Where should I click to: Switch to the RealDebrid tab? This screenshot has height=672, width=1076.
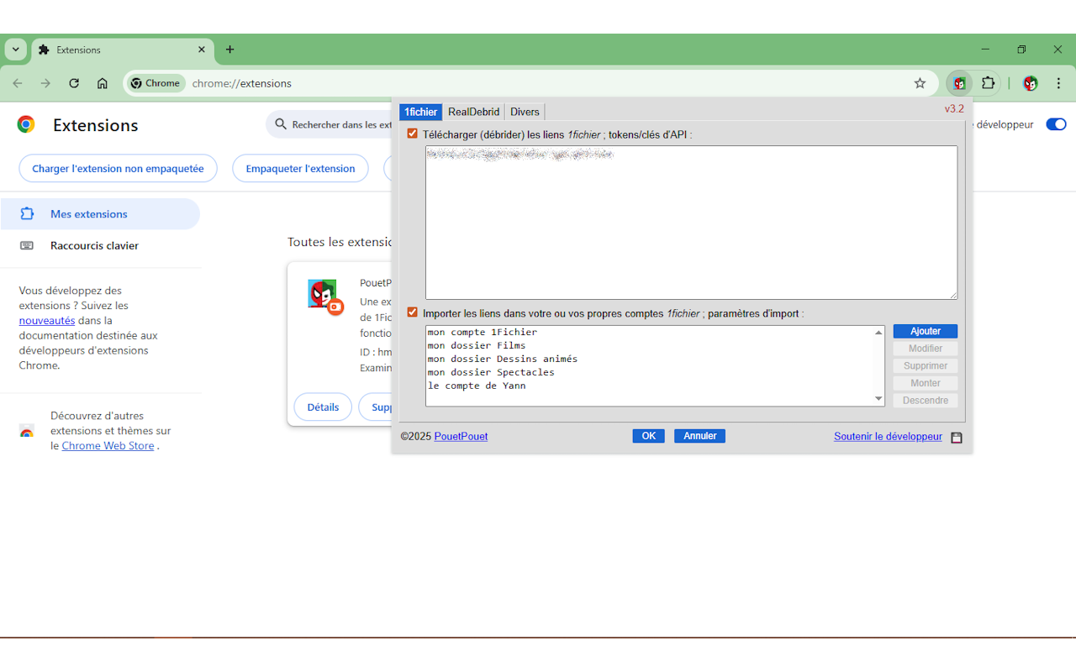473,112
